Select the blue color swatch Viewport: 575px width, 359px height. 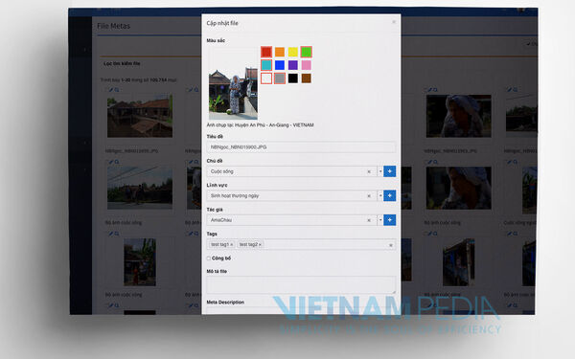[280, 65]
